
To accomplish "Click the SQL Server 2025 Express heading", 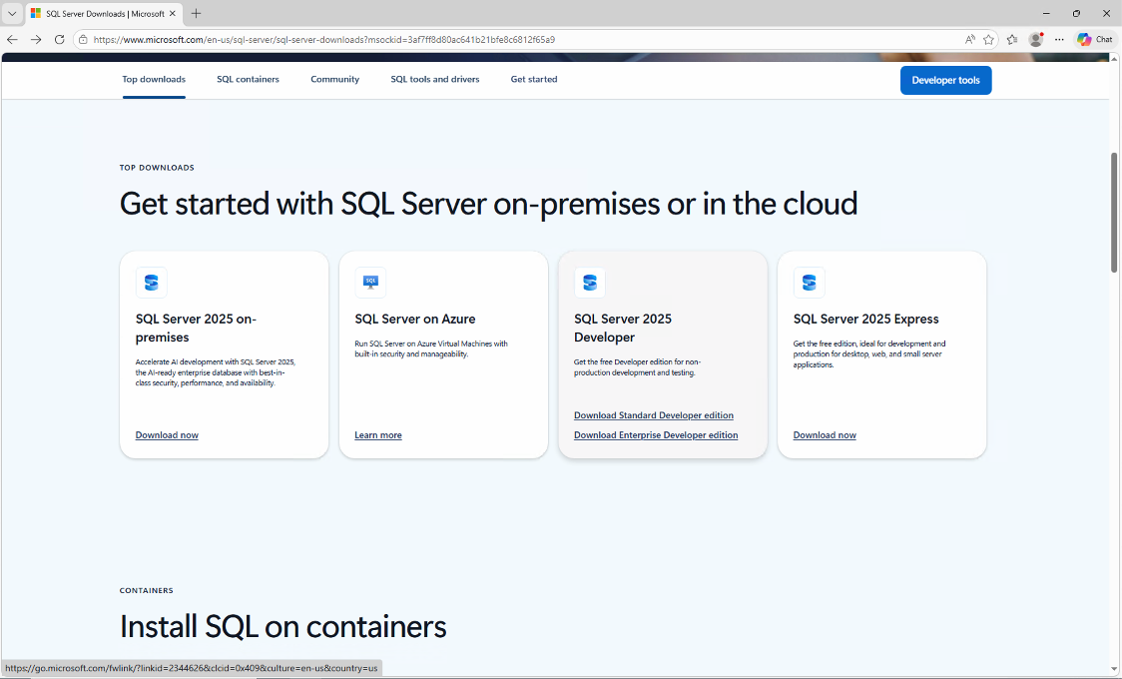I will pyautogui.click(x=865, y=320).
